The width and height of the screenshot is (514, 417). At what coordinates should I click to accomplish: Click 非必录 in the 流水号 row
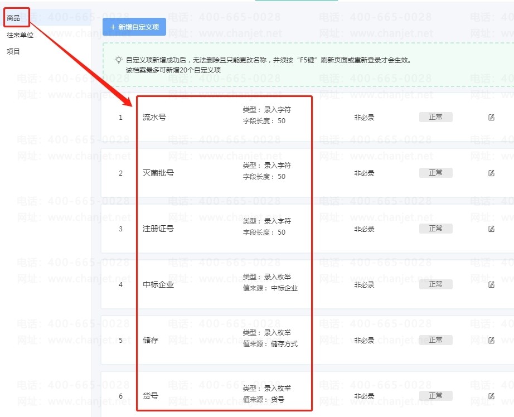pos(364,118)
